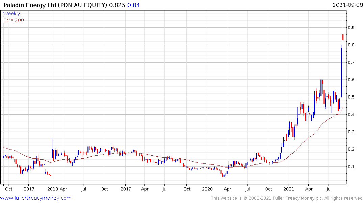Select the 0.8 price axis label
Image resolution: width=363 pixels, height=203 pixels.
pos(351,45)
